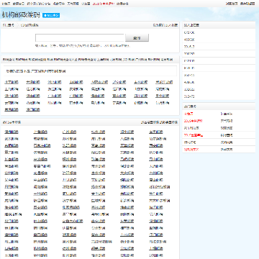Screen dimensions: 259x259
Task: Open 山西邮编 in the province list
Action: (76, 82)
